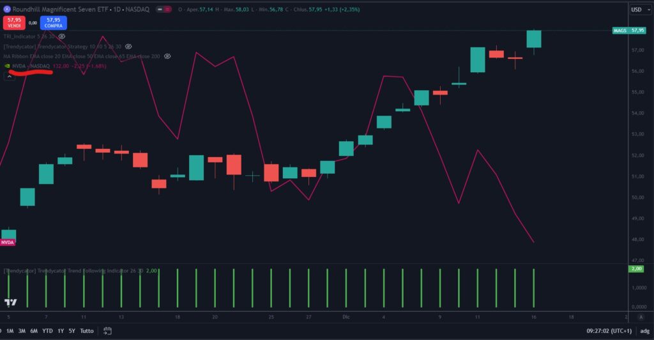Collapse the indicator legend with chevron
The width and height of the screenshot is (654, 340).
click(10, 76)
